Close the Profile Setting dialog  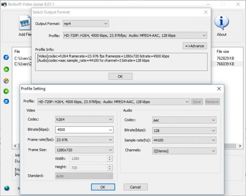[219, 89]
